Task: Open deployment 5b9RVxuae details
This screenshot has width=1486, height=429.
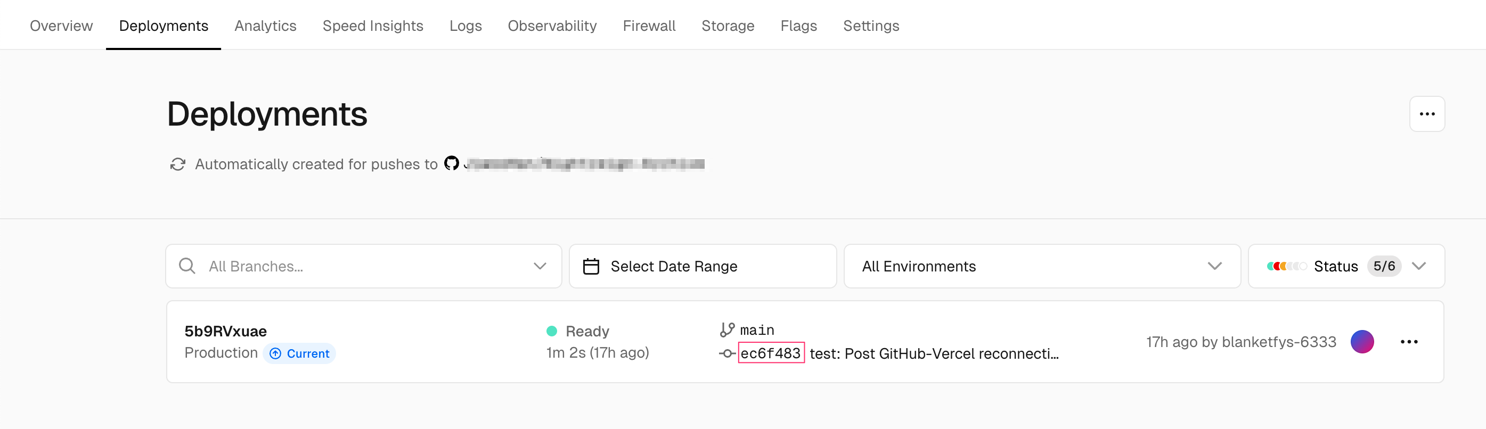Action: (225, 331)
